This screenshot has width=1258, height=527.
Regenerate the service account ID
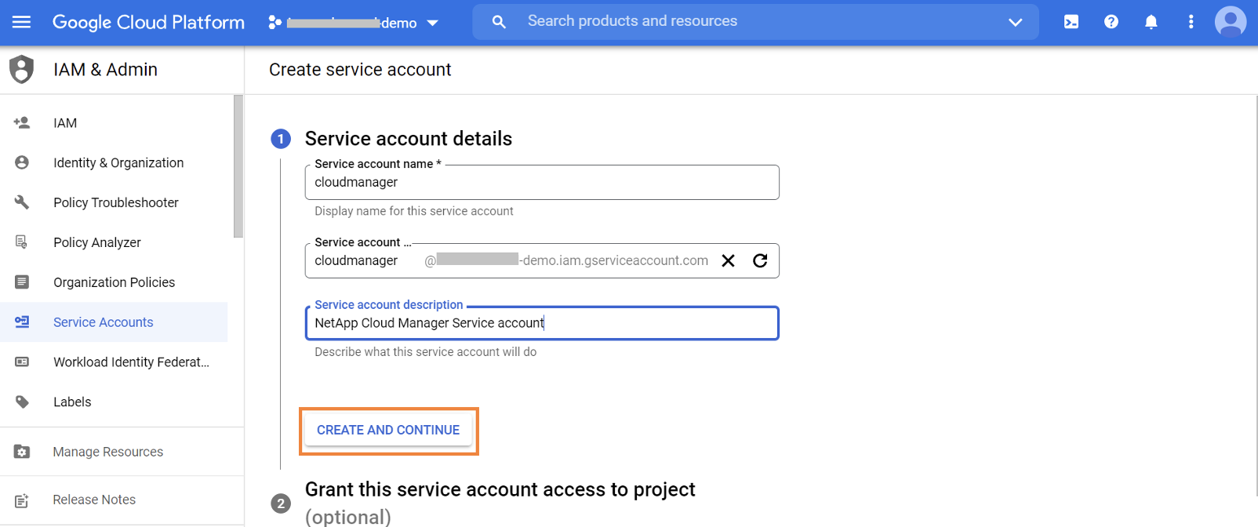(760, 261)
